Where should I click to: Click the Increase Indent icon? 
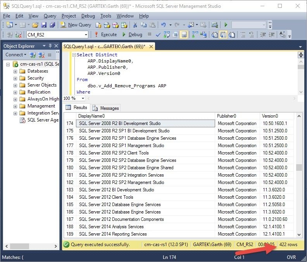[x=272, y=35]
